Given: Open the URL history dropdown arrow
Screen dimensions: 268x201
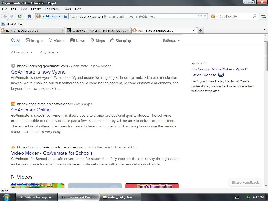Looking at the screenshot, I should pyautogui.click(x=205, y=16).
